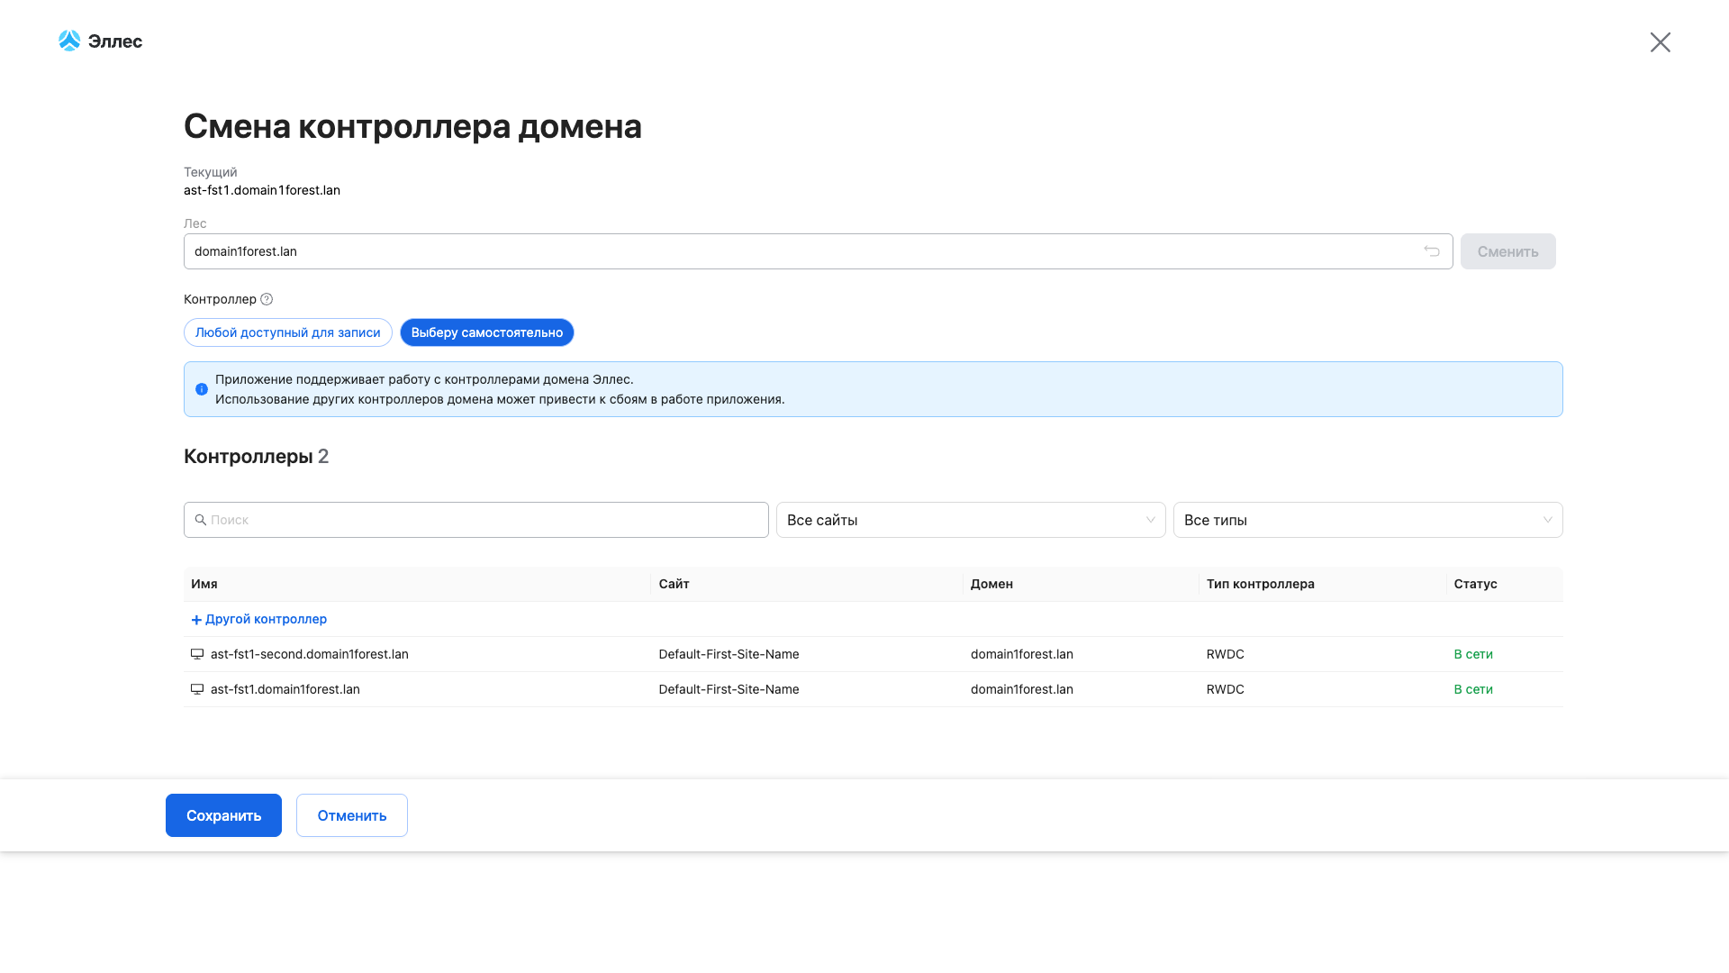Click into the Лес domain1forest.lan field
Image resolution: width=1729 pixels, height=973 pixels.
tap(792, 251)
